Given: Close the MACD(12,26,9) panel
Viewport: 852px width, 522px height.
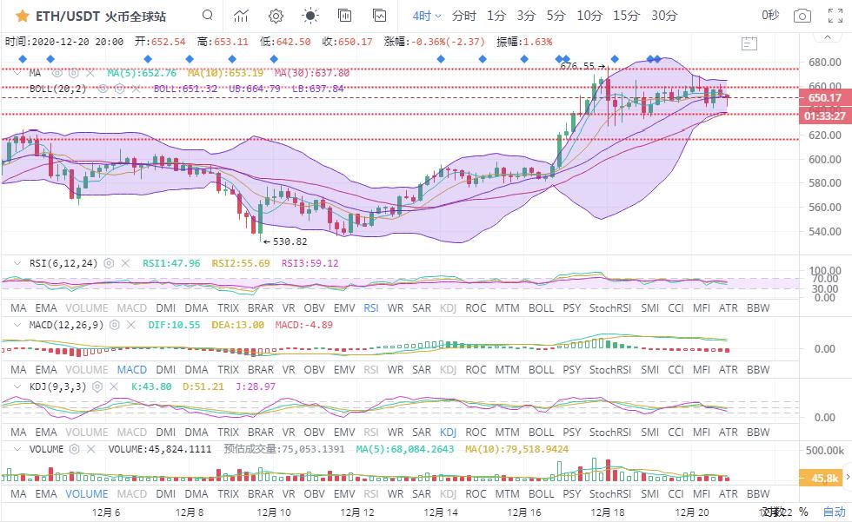Looking at the screenshot, I should point(131,325).
